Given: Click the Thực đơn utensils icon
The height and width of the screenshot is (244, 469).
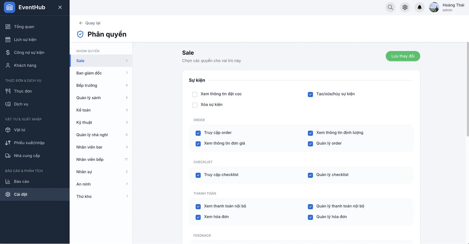Looking at the screenshot, I should tap(8, 91).
